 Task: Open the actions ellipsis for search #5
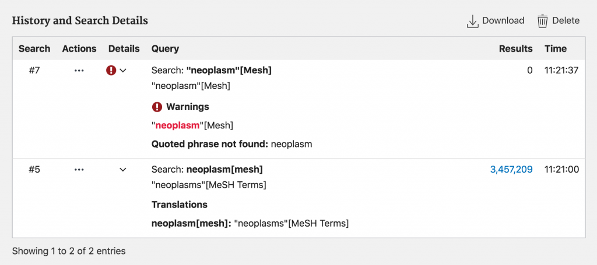(x=79, y=170)
